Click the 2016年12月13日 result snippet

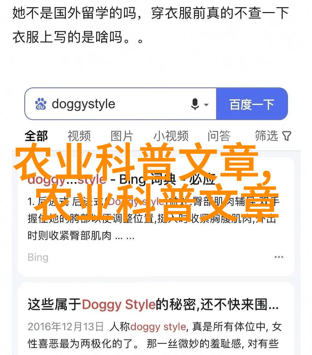point(155,335)
